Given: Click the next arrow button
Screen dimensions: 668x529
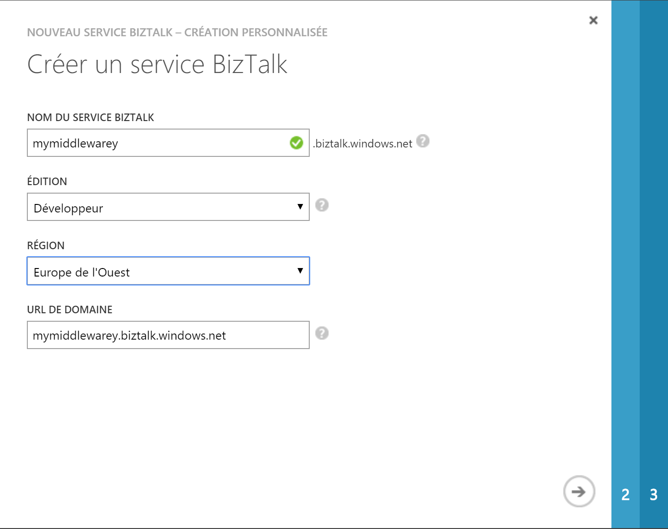Looking at the screenshot, I should [579, 491].
